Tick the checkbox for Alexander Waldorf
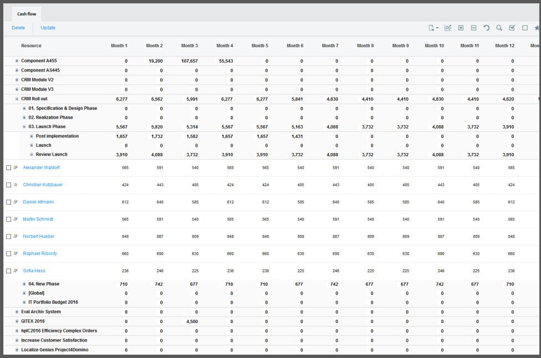The width and height of the screenshot is (541, 358). click(x=8, y=167)
